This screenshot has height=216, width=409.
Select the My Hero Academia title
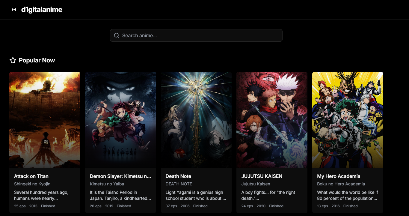click(x=339, y=176)
